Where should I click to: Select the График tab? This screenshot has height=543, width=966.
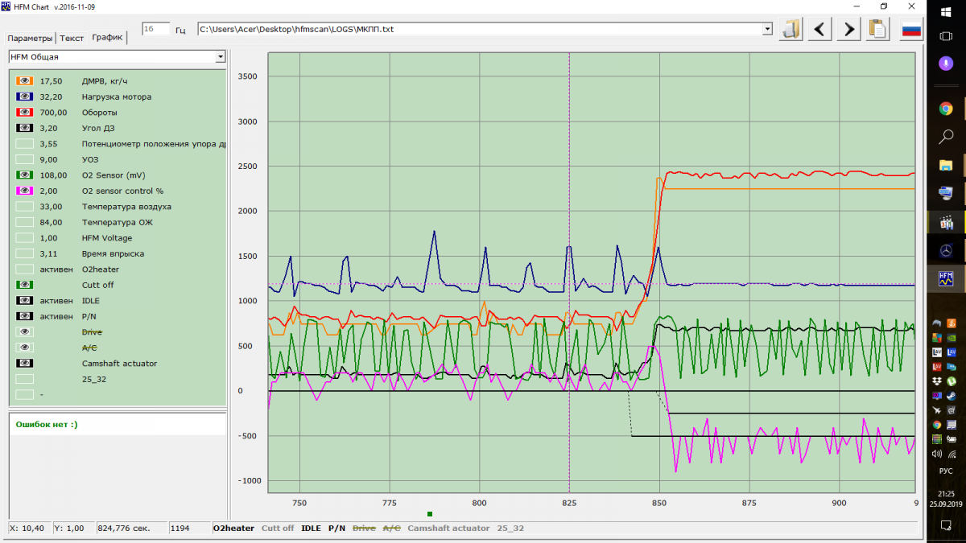(107, 37)
